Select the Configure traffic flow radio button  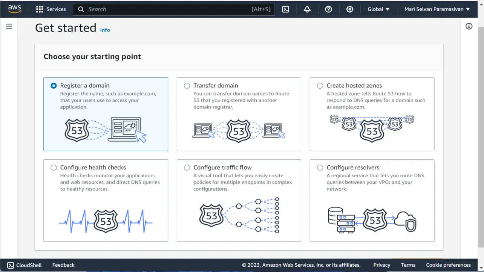(187, 168)
